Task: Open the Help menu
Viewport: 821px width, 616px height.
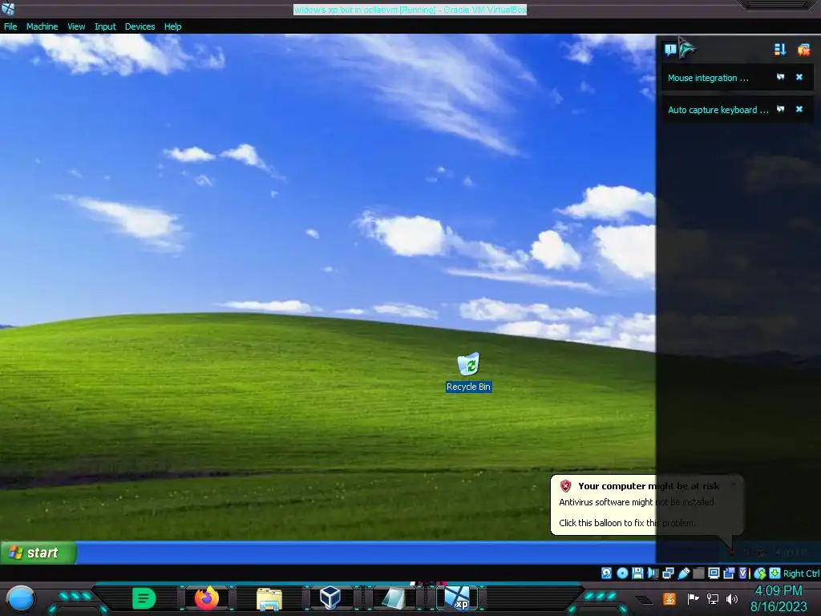Action: point(173,26)
